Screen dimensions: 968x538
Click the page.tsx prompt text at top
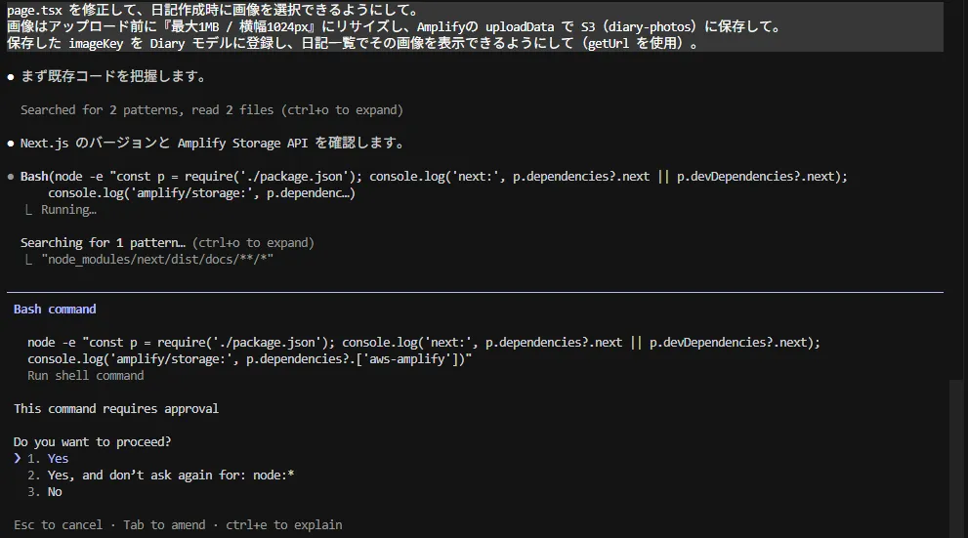213,11
